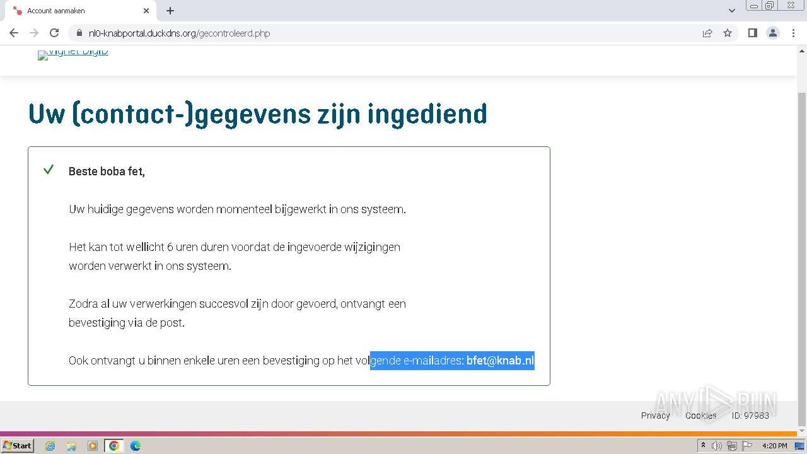
Task: Click the green checkmark icon
Action: 49,170
